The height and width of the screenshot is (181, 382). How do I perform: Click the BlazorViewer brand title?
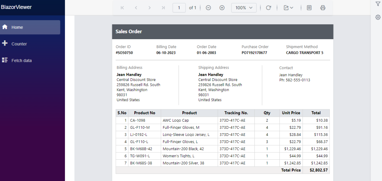coord(16,7)
